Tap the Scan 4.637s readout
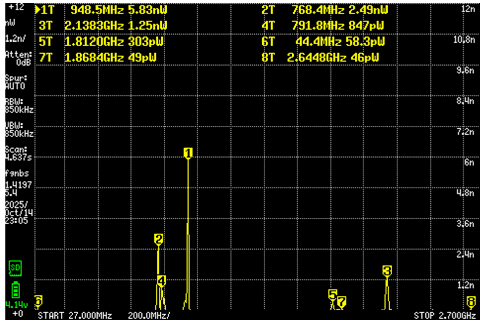Viewport: 484px width, 325px height. coord(18,153)
